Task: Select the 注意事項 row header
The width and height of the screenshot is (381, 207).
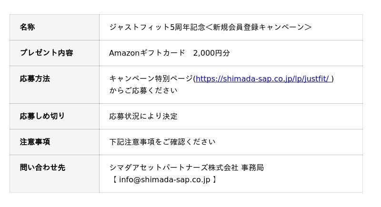Action: pyautogui.click(x=35, y=141)
